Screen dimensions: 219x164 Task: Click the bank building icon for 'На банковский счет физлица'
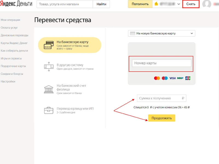48,89
